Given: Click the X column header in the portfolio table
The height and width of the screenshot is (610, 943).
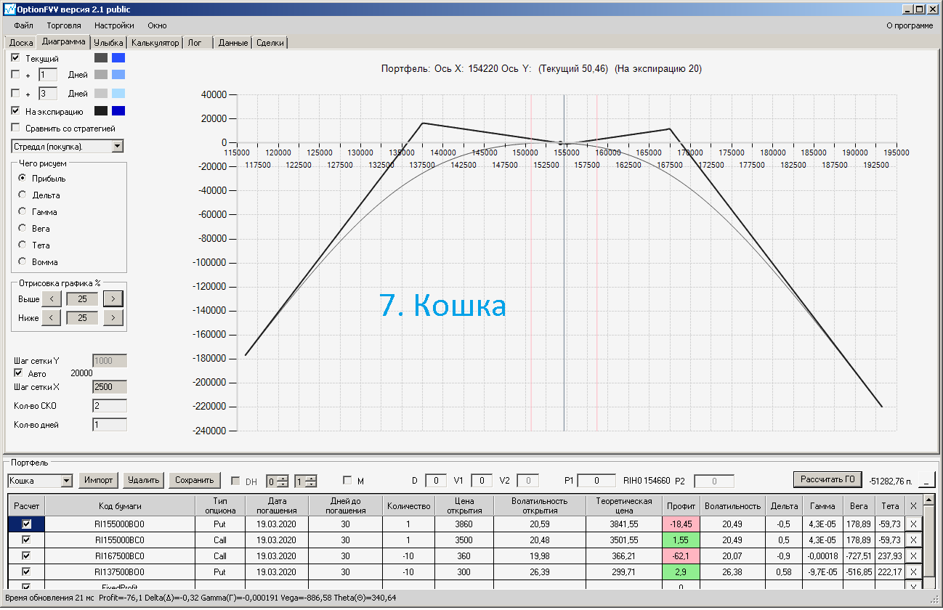Looking at the screenshot, I should coord(913,505).
